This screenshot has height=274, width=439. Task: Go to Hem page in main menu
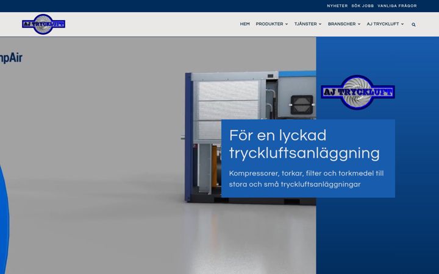point(244,24)
